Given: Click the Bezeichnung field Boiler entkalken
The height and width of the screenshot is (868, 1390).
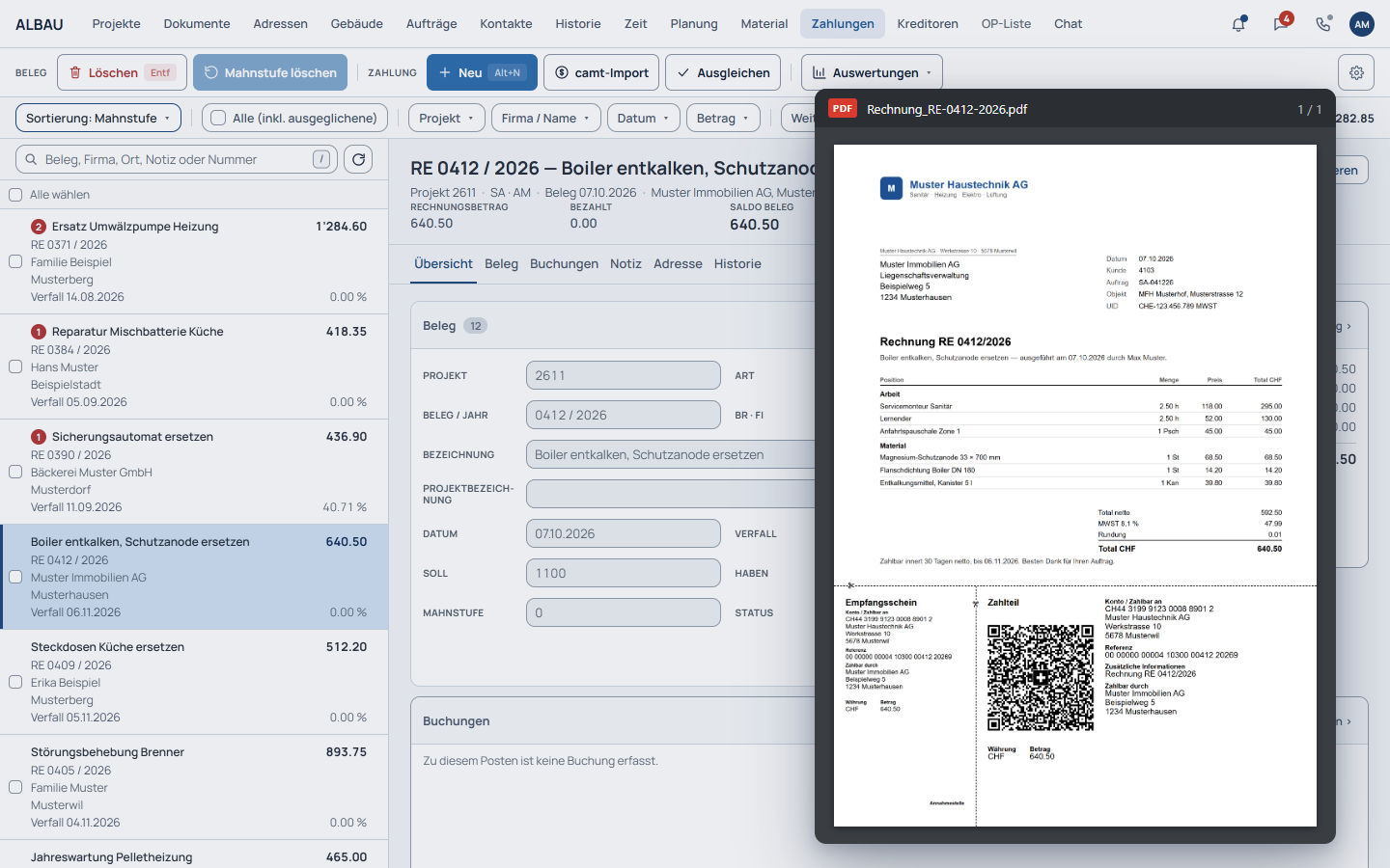Looking at the screenshot, I should point(670,454).
